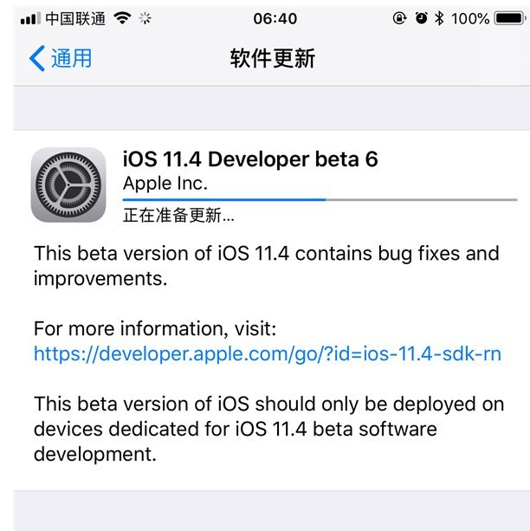Tap the orientation lock status icon

point(399,18)
